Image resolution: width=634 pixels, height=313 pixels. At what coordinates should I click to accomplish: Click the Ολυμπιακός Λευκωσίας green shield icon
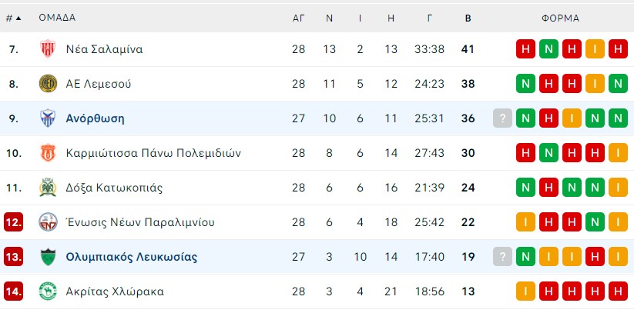[48, 258]
